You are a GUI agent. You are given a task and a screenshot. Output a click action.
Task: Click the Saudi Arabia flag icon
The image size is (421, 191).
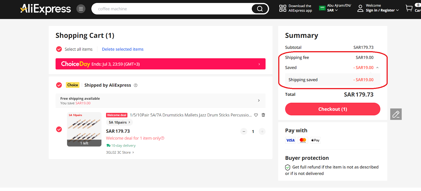322,8
